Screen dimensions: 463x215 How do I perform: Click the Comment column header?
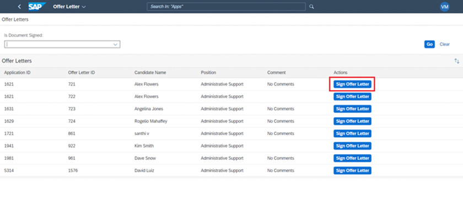pos(276,72)
